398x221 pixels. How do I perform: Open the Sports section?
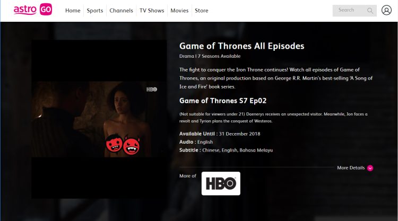(95, 11)
